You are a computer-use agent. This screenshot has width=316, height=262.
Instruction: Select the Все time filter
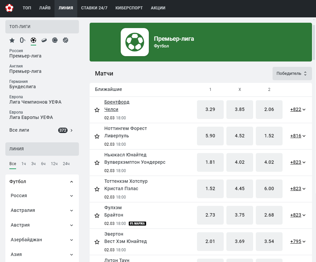point(12,164)
